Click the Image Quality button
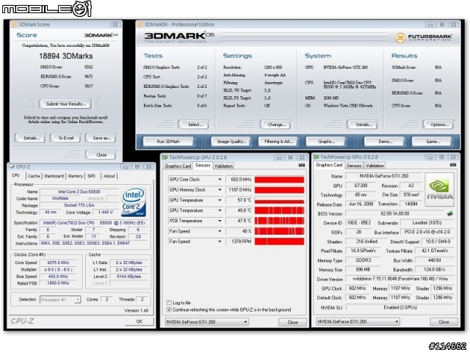 (x=231, y=142)
